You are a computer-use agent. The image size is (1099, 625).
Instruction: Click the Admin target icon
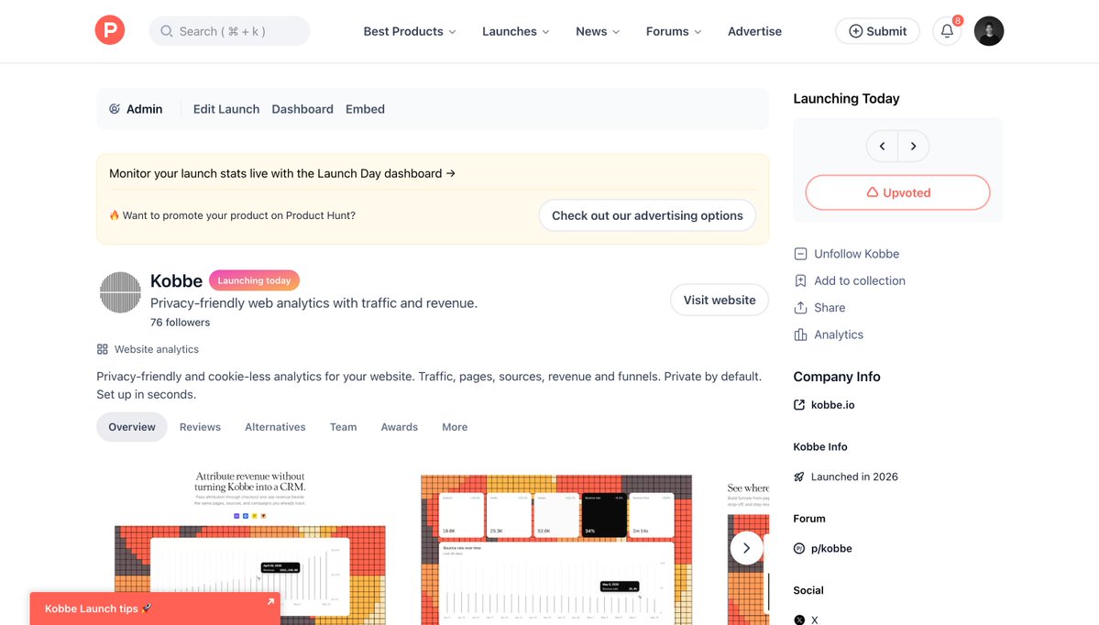click(x=115, y=109)
